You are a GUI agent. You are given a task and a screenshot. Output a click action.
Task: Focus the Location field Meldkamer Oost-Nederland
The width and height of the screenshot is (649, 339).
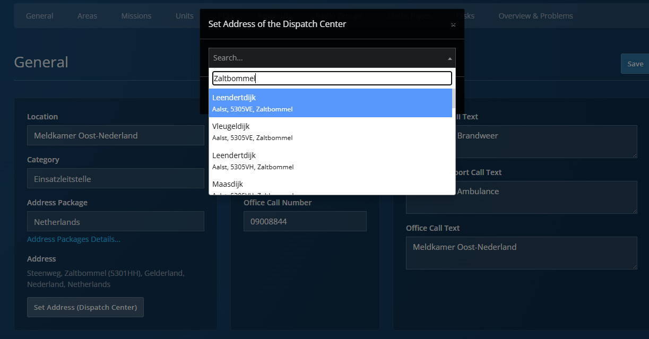pyautogui.click(x=115, y=135)
